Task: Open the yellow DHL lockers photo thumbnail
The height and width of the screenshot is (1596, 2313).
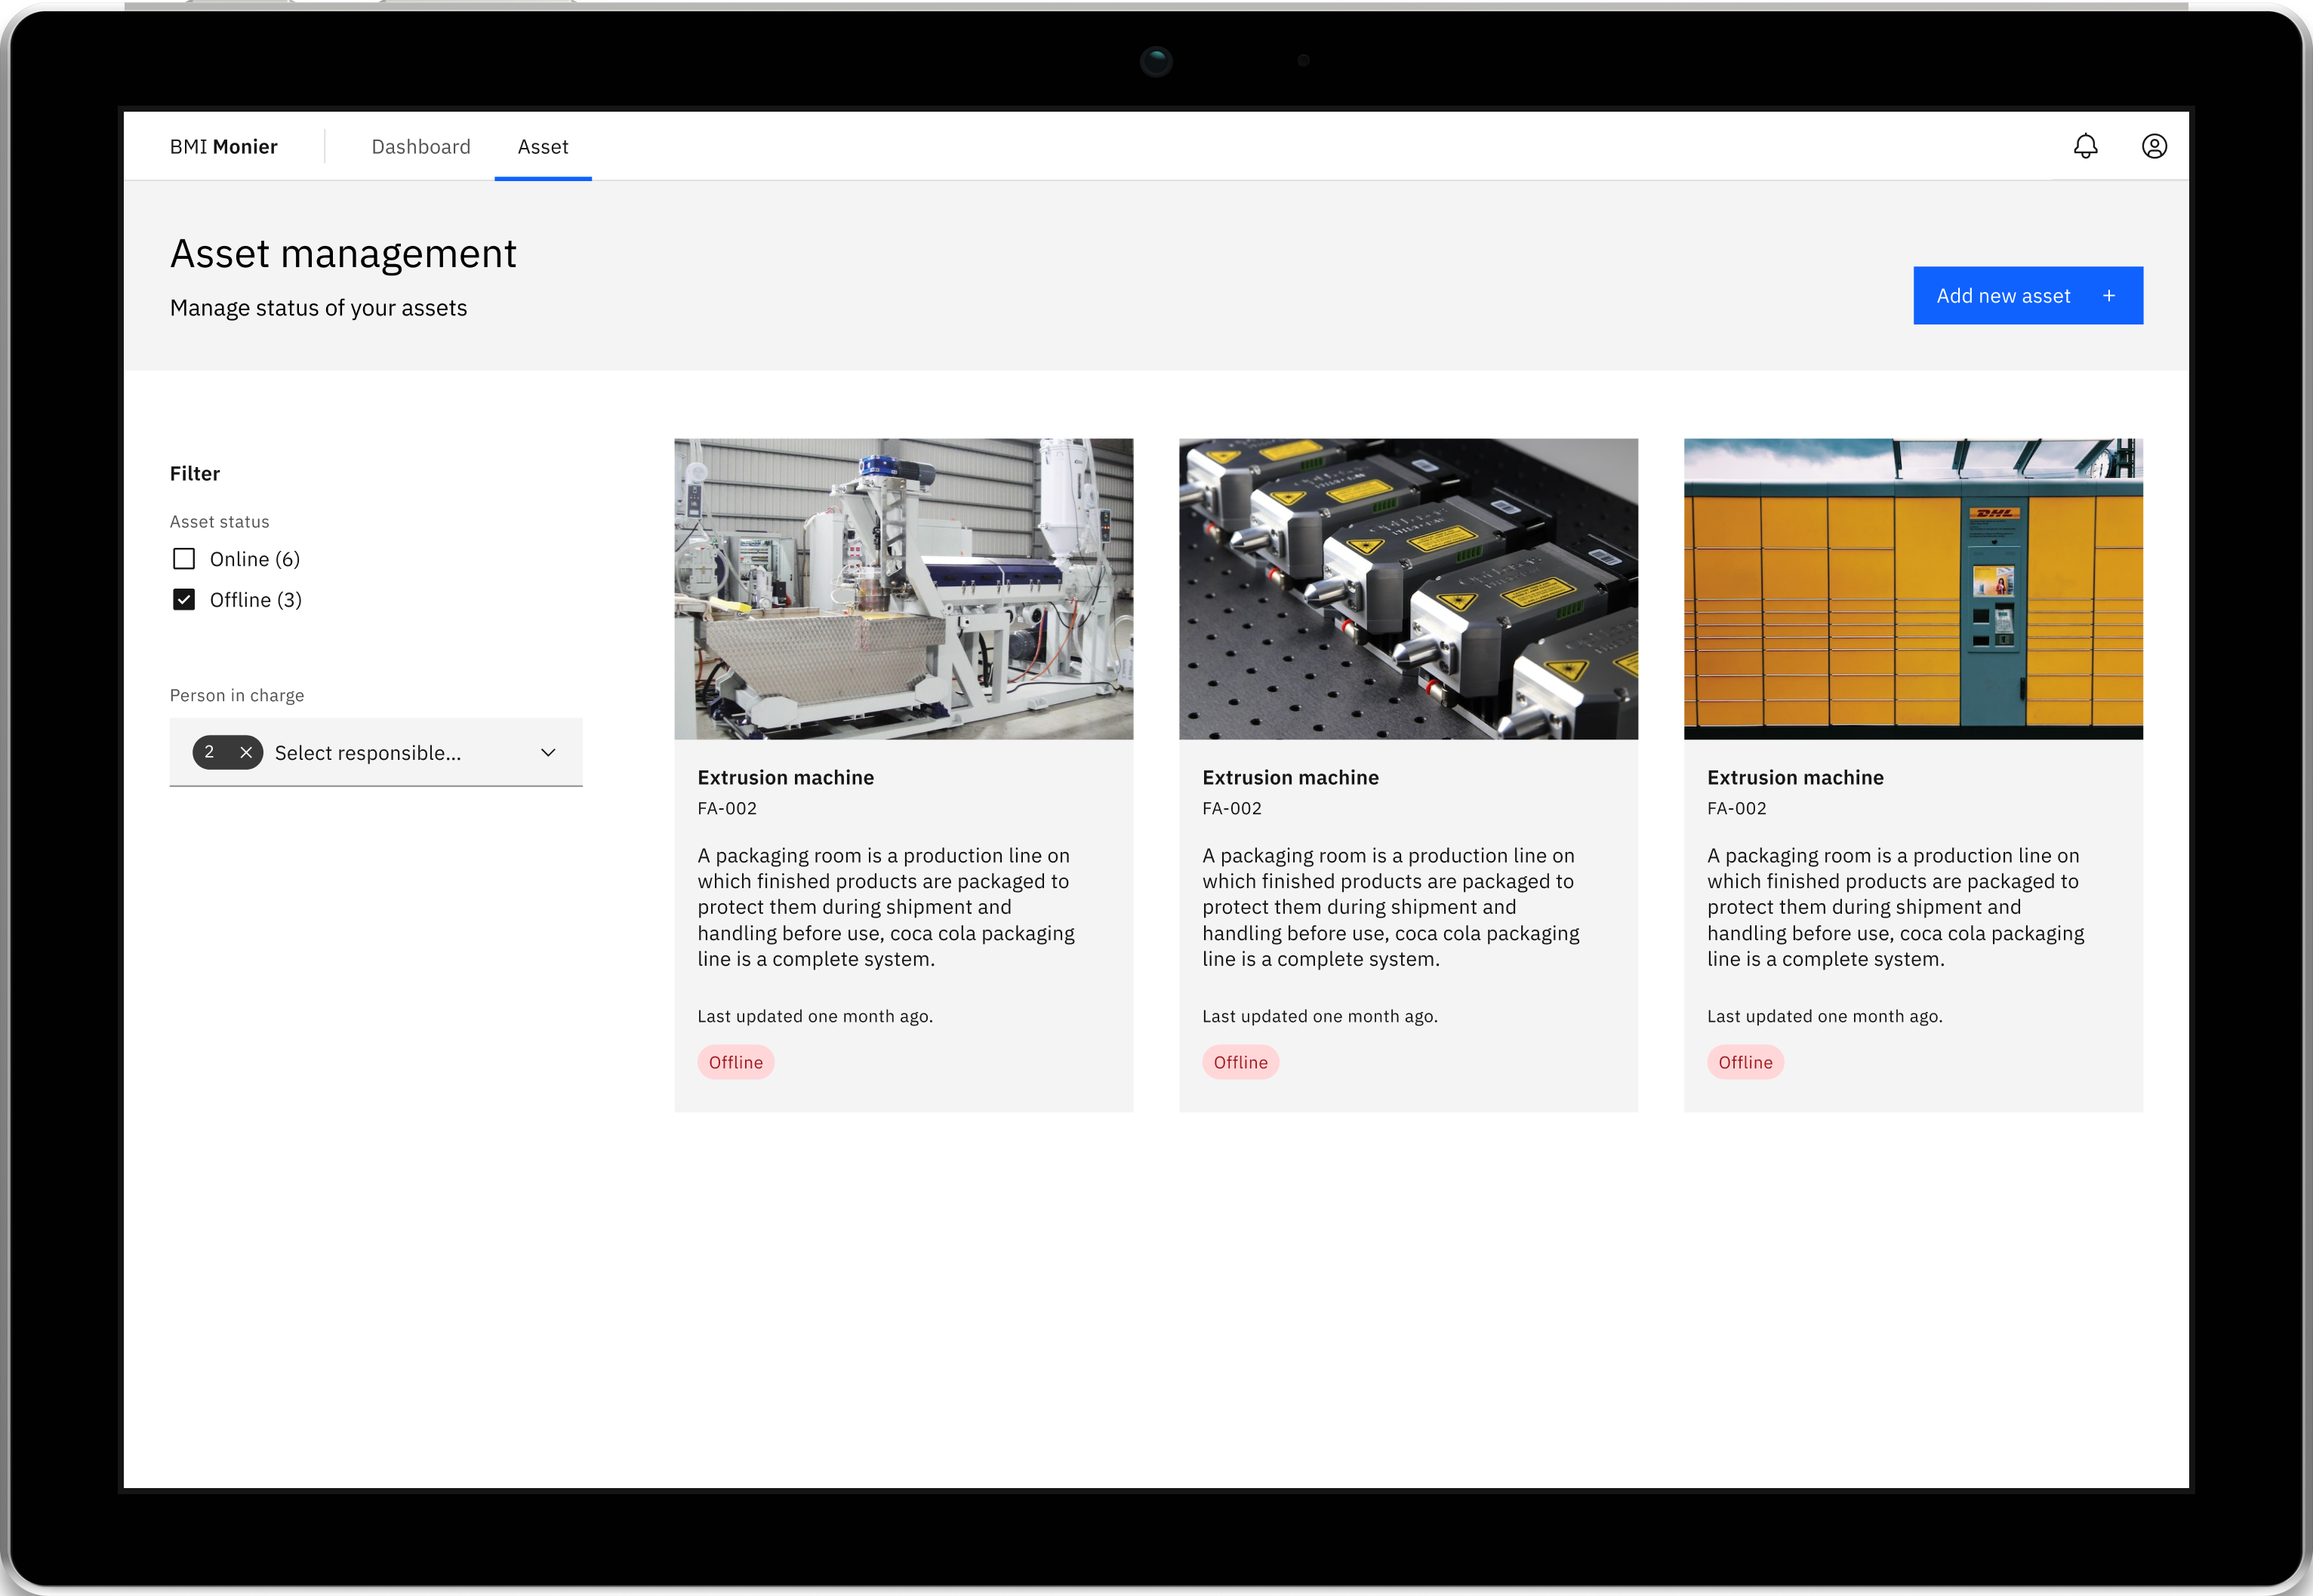Action: coord(1912,589)
